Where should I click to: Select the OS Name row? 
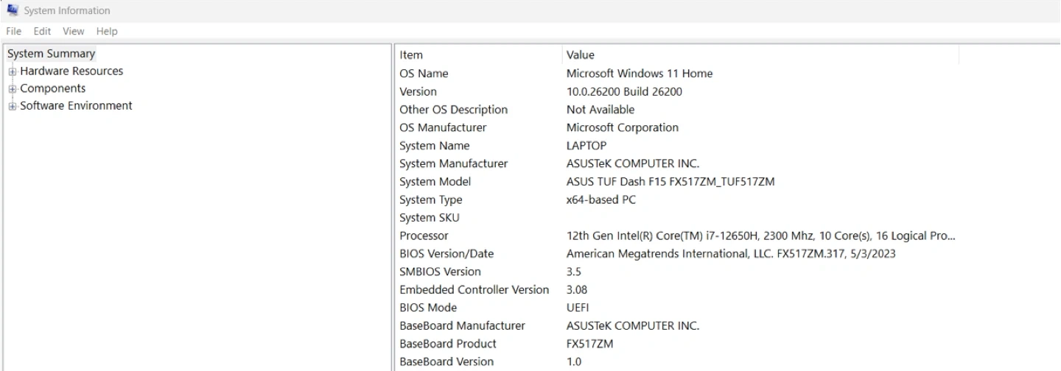[x=424, y=74]
